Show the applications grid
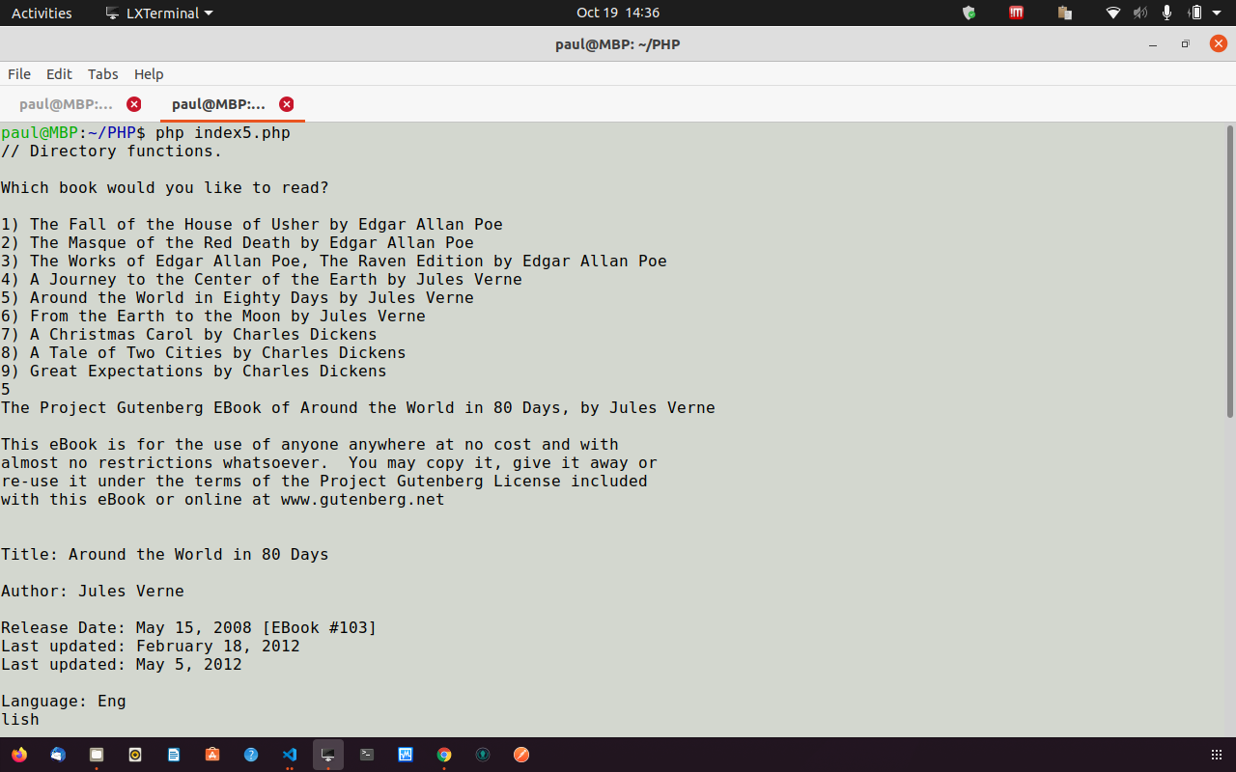1236x772 pixels. [1217, 755]
